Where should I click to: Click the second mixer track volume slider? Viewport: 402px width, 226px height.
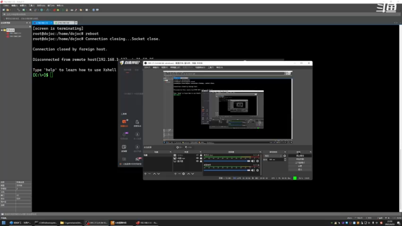click(x=227, y=170)
